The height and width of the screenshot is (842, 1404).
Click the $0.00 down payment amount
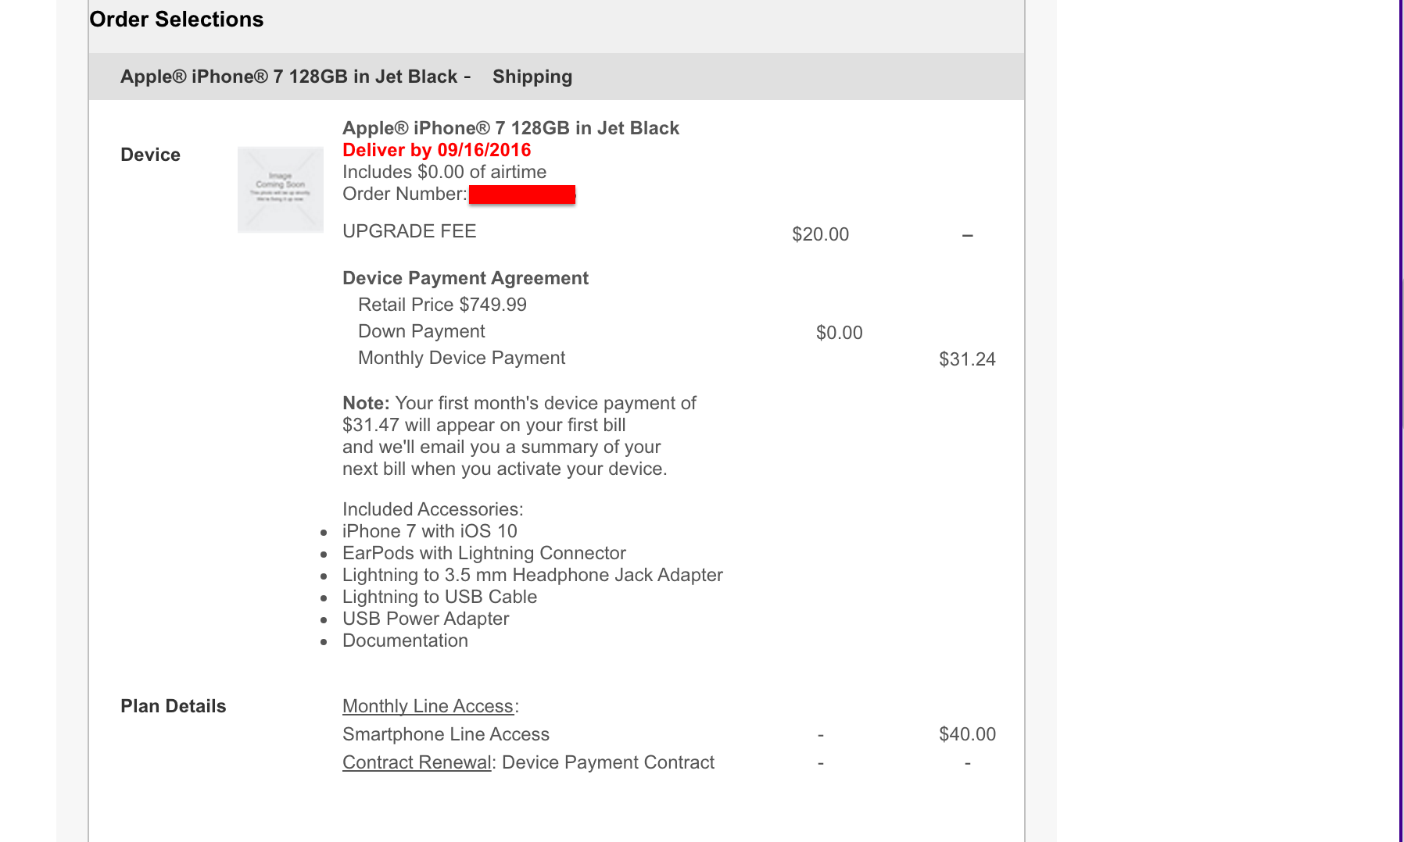coord(839,333)
